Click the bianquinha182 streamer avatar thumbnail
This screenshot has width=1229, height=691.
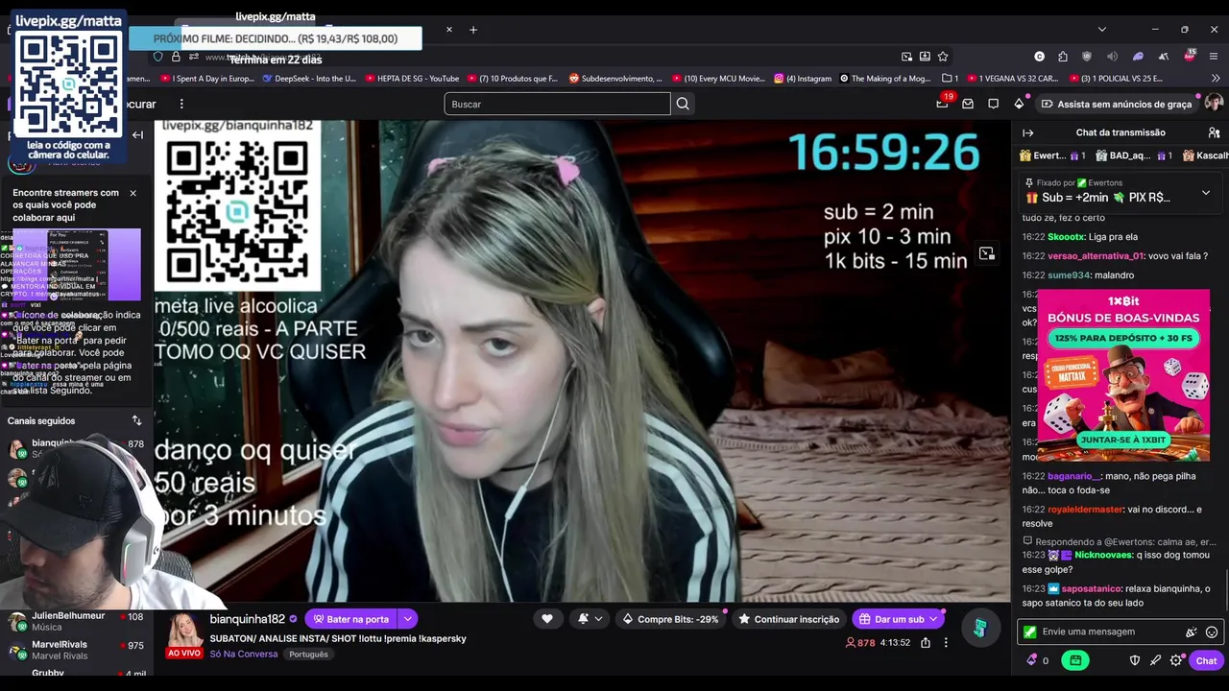[x=185, y=631]
